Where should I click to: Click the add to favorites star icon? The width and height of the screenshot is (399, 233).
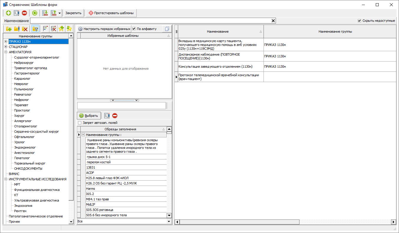61,29
